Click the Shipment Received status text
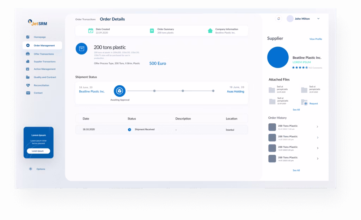 pos(145,129)
